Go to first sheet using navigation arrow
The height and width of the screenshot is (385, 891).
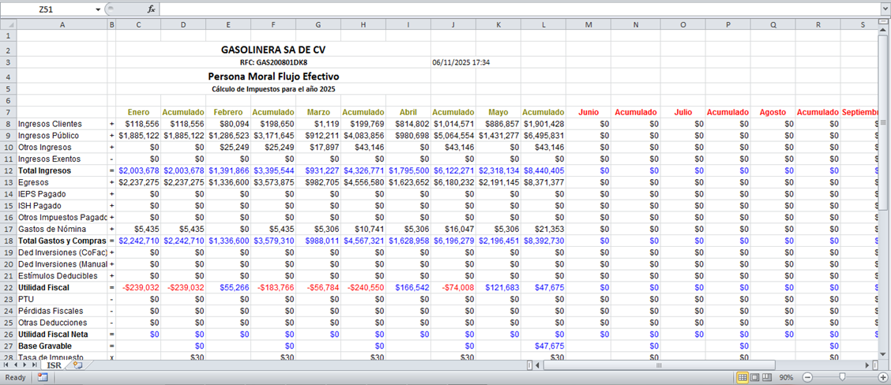pyautogui.click(x=7, y=365)
